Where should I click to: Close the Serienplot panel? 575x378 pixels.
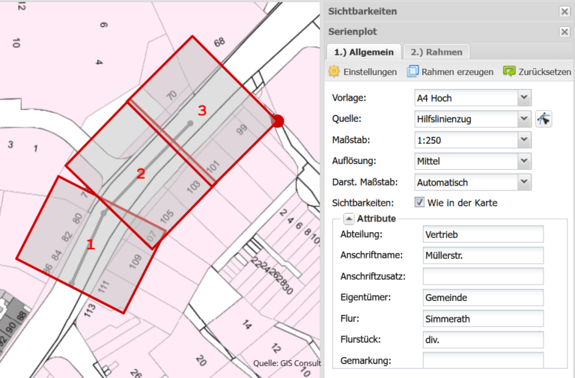point(565,32)
